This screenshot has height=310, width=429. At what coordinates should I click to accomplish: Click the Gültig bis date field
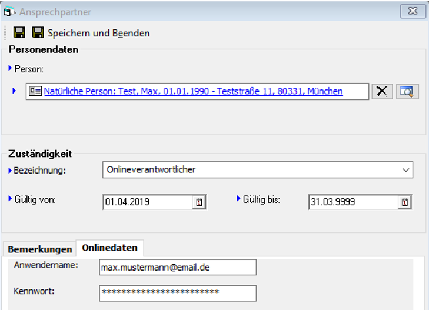(x=352, y=202)
